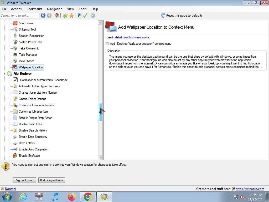269x202 pixels.
Task: Click the green checkmark toolbar icon
Action: click(x=85, y=16)
